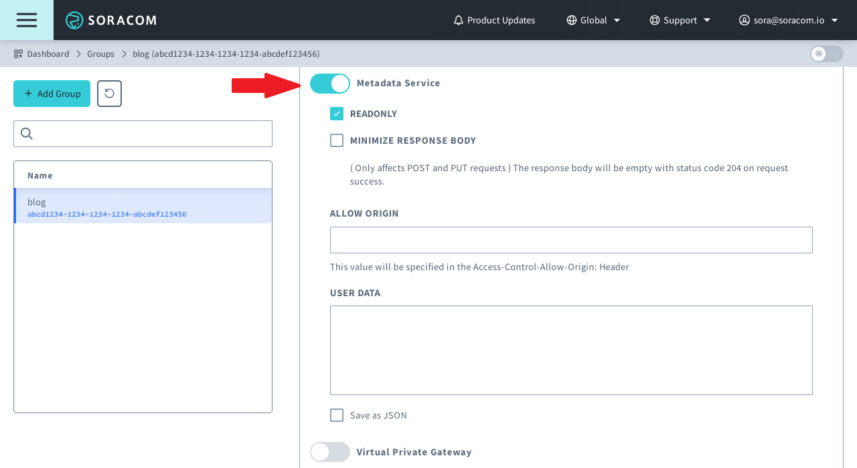The image size is (857, 468).
Task: Click the account user icon
Action: pyautogui.click(x=743, y=20)
